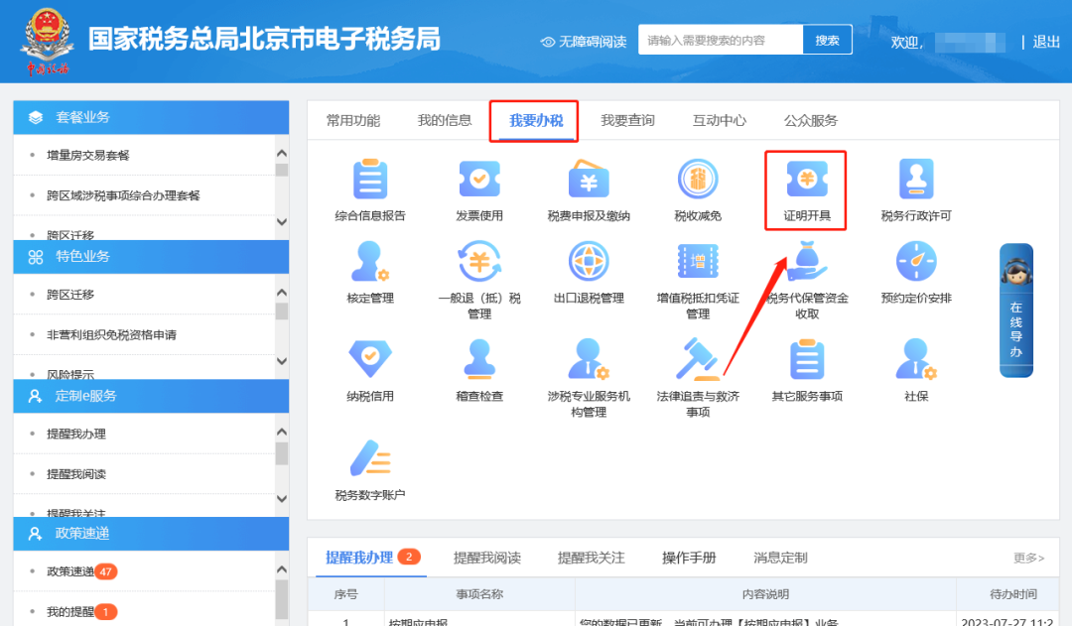Switch to the 公众服务 tab
The width and height of the screenshot is (1072, 626).
[x=811, y=121]
